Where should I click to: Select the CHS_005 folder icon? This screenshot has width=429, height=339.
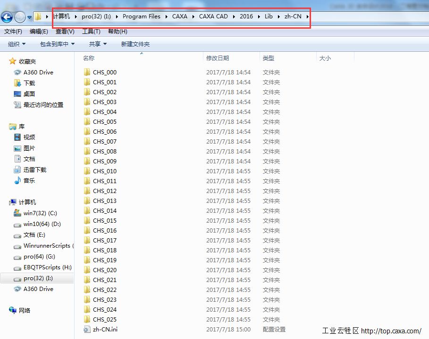pyautogui.click(x=87, y=121)
